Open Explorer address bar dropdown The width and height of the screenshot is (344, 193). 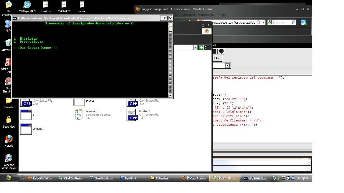point(195,47)
